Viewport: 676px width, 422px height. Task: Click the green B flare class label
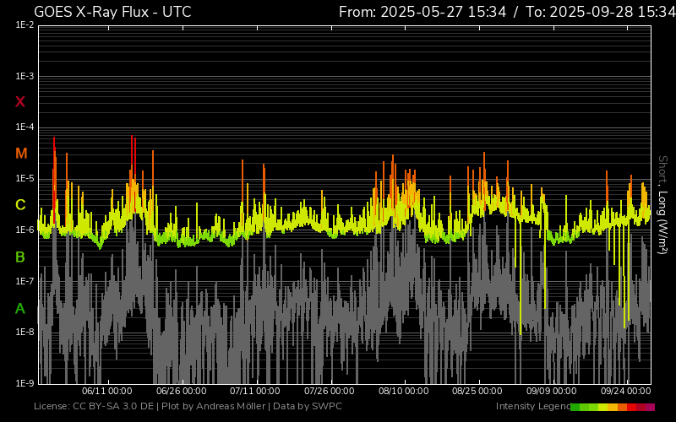point(20,257)
